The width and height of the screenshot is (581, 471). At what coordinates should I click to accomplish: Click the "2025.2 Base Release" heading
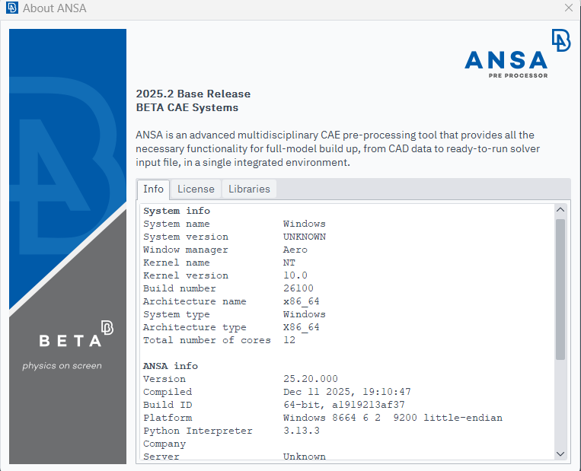193,94
